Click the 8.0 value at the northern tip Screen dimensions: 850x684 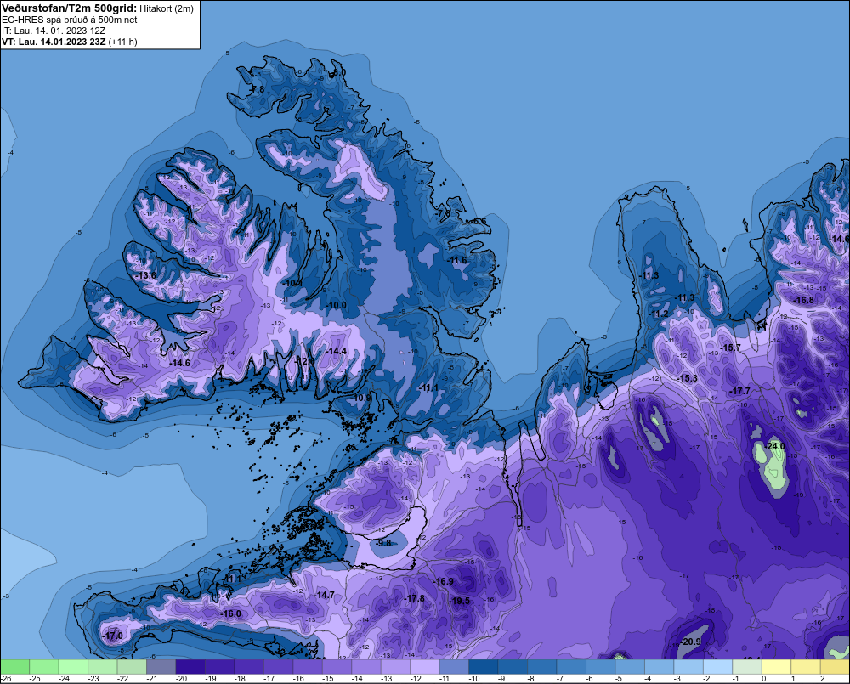pos(339,72)
